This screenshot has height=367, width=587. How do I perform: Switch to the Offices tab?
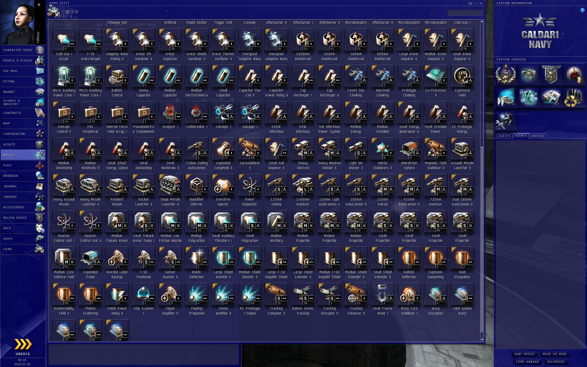coord(537,136)
